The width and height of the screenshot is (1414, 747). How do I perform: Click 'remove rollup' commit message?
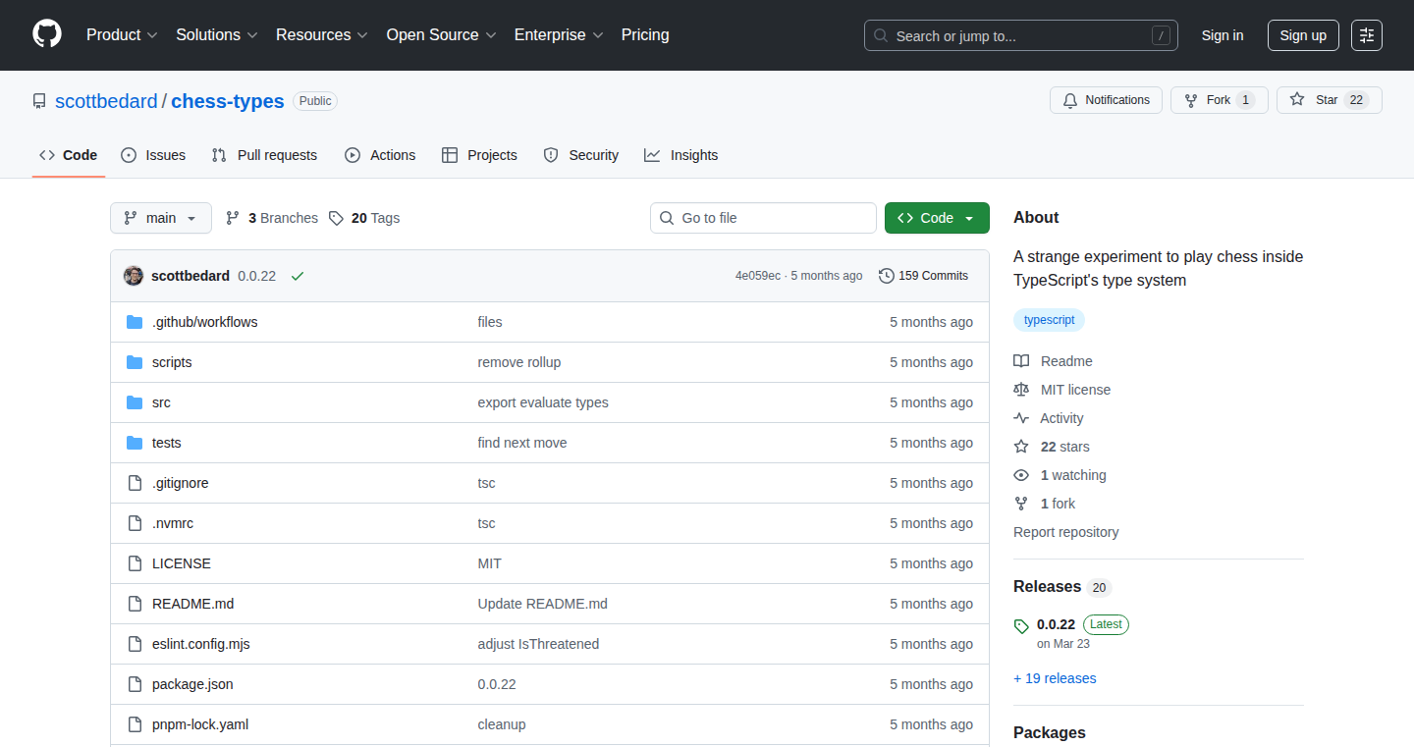(x=519, y=362)
